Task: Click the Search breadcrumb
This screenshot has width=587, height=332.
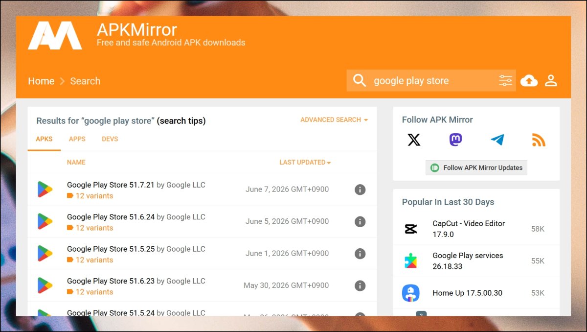Action: coord(85,81)
